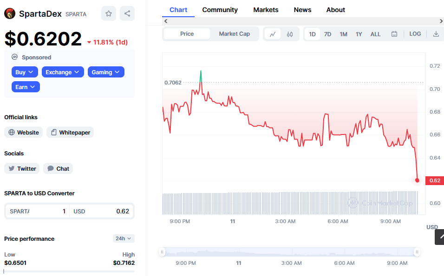
Task: Click the Official links heading
Action: pos(21,117)
